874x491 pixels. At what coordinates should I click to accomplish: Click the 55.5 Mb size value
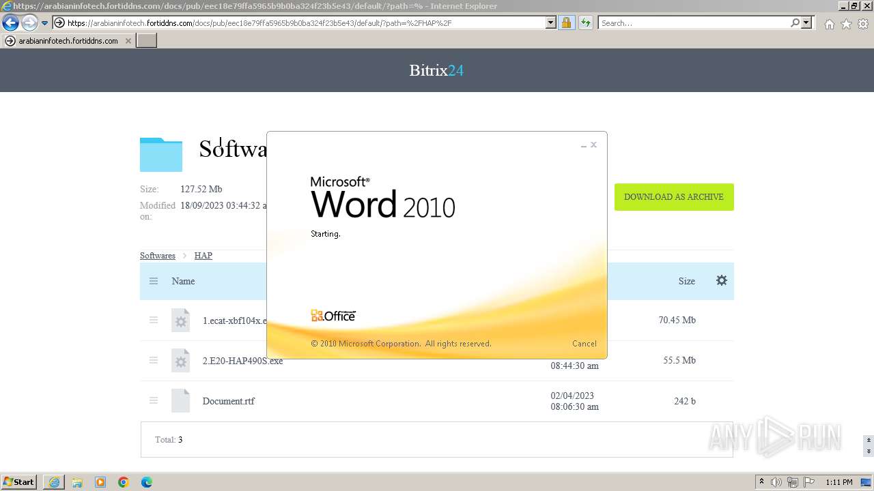coord(679,360)
